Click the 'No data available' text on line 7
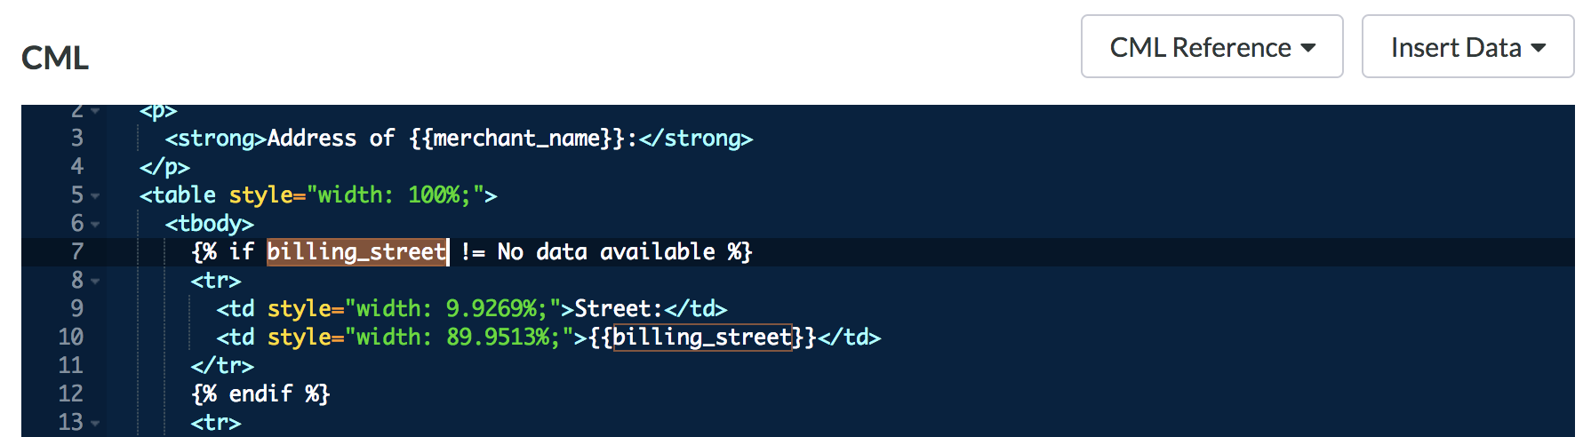Viewport: 1591px width, 437px height. (606, 252)
